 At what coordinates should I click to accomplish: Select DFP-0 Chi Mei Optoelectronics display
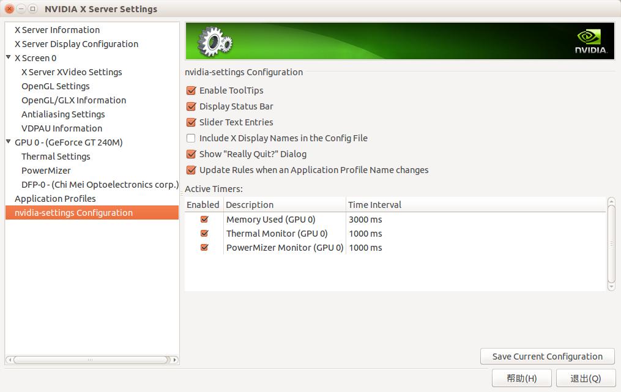100,185
